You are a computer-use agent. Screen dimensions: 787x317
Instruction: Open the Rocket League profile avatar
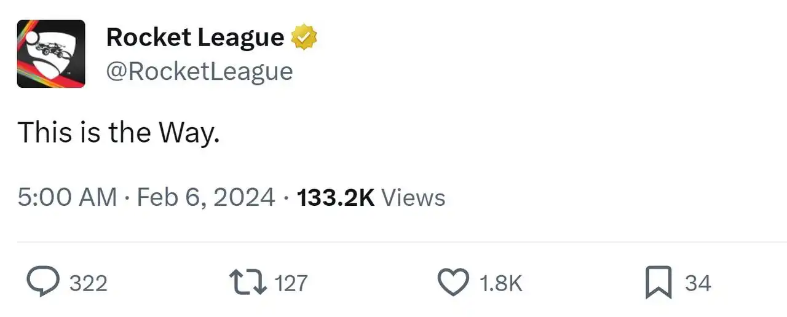51,54
